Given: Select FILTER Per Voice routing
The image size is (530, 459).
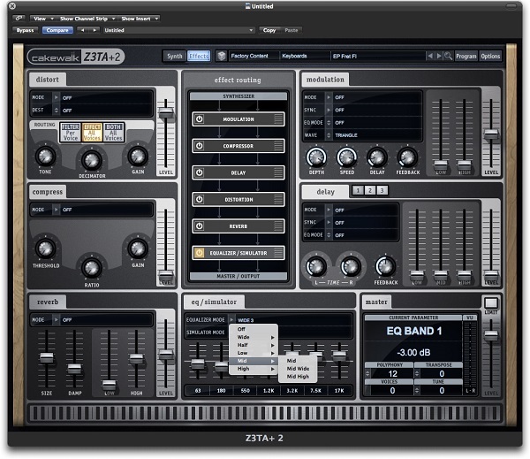Looking at the screenshot, I should 71,132.
